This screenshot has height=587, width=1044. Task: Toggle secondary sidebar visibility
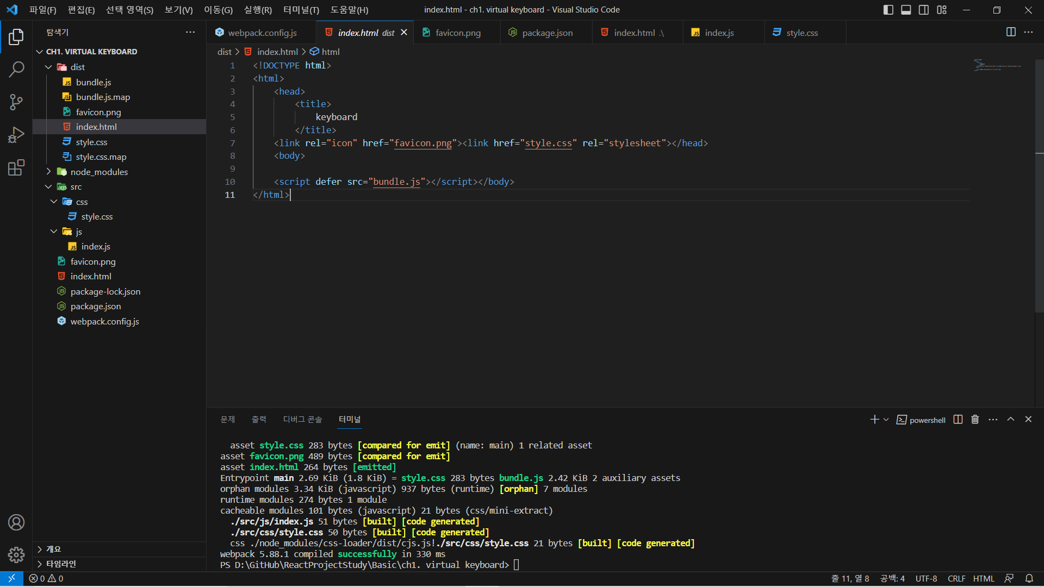coord(924,10)
